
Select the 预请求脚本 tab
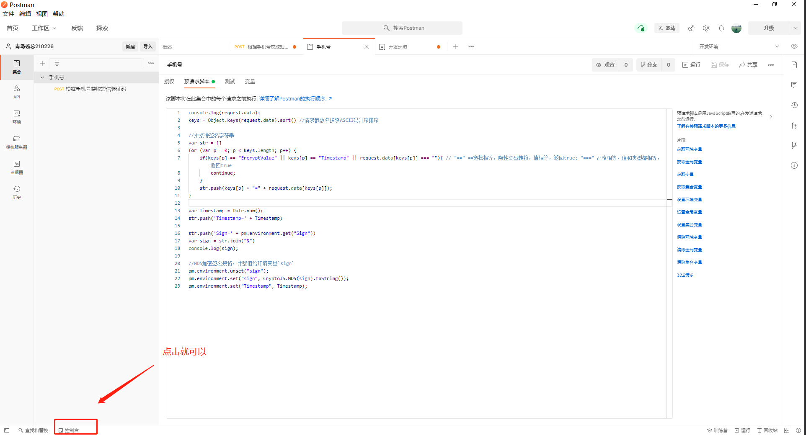click(199, 82)
